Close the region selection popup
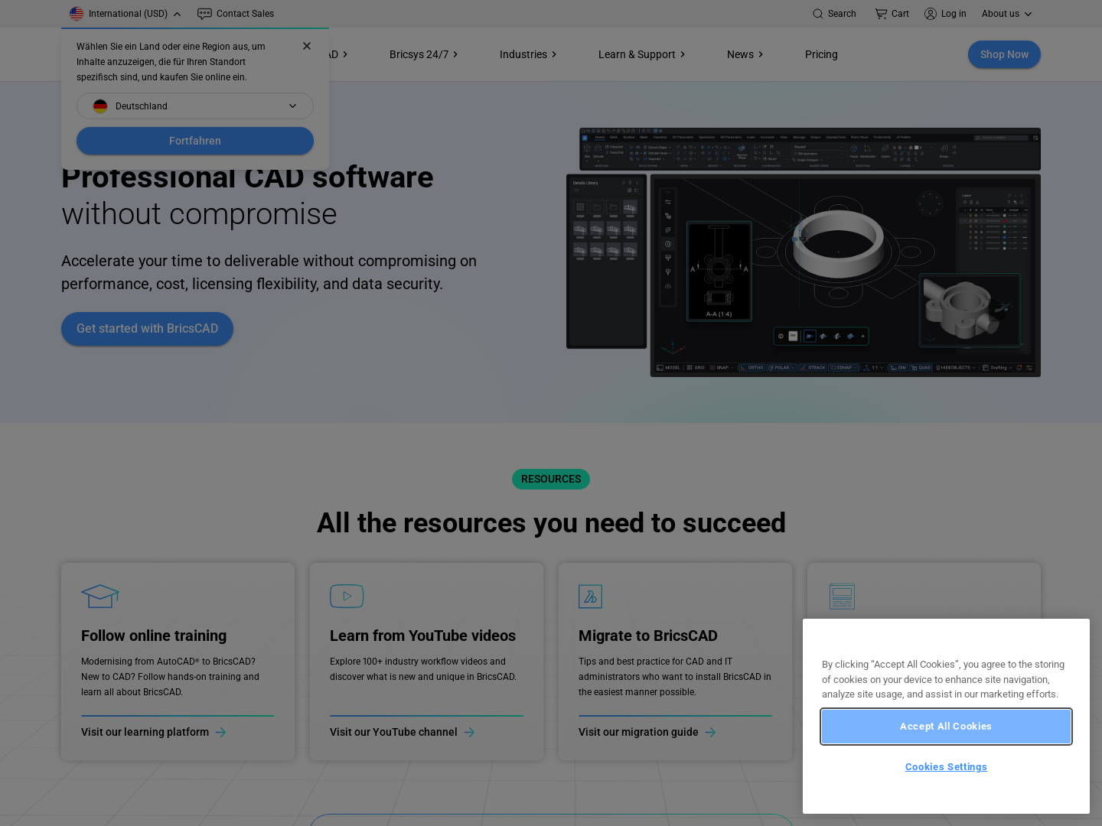Viewport: 1102px width, 826px height. coord(307,46)
